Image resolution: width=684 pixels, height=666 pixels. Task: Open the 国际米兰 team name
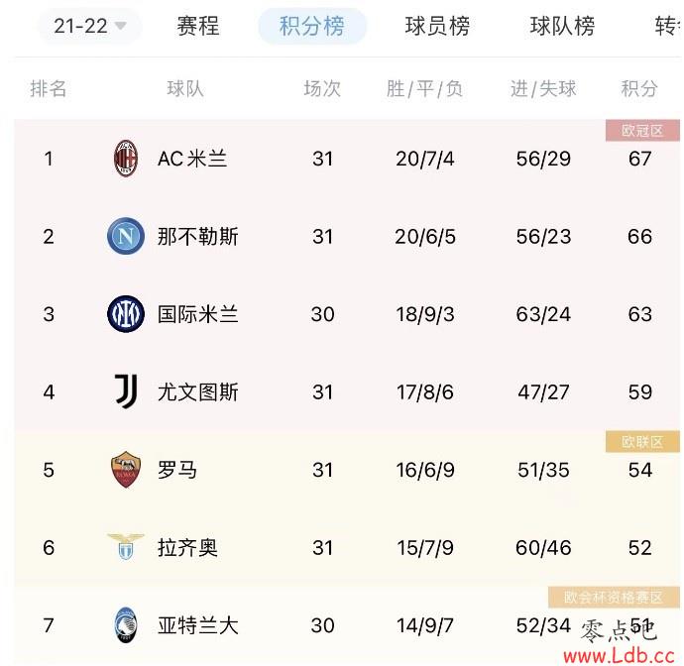[198, 314]
